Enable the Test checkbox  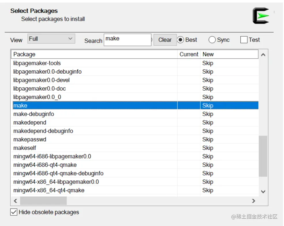[x=244, y=40]
